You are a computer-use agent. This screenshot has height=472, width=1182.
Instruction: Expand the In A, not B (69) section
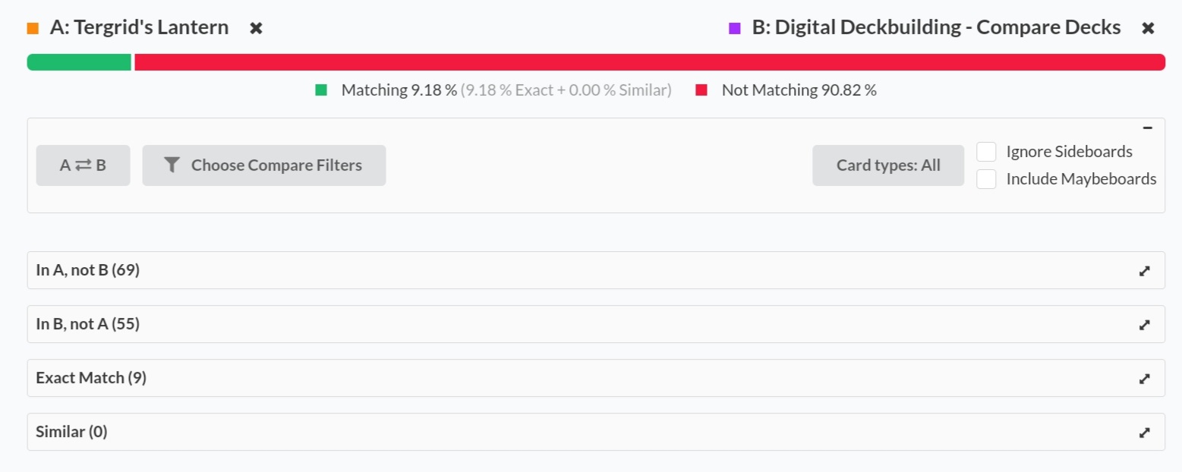click(88, 270)
